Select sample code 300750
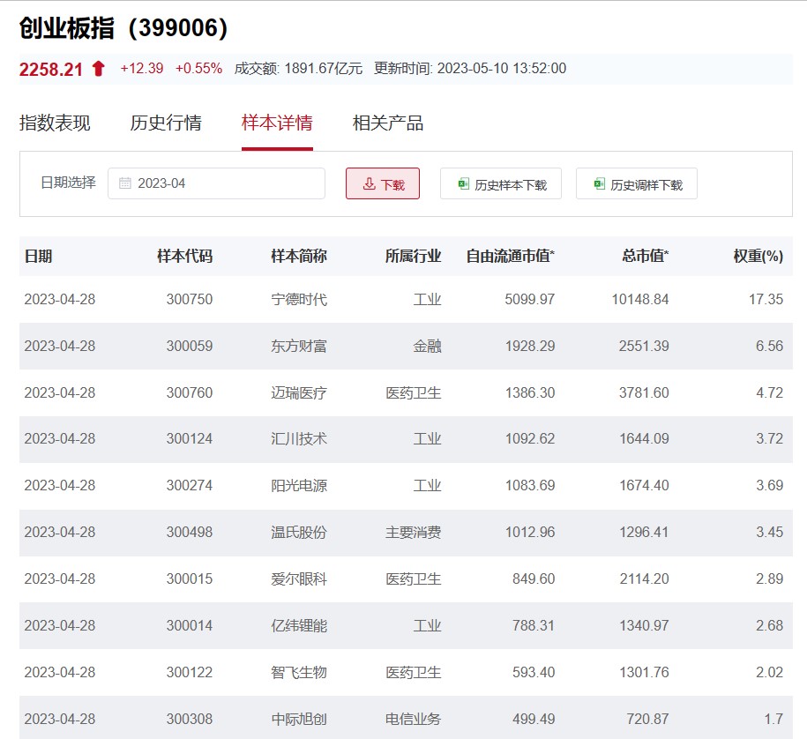Viewport: 807px width, 739px height. 190,300
